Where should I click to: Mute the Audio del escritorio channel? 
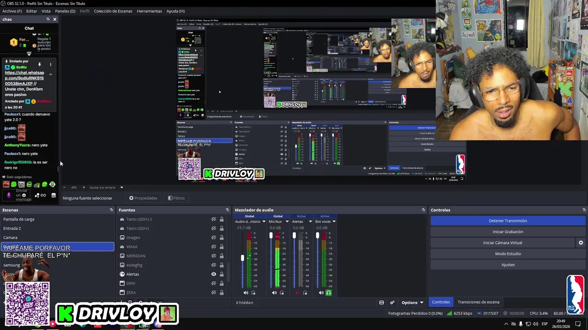(246, 293)
